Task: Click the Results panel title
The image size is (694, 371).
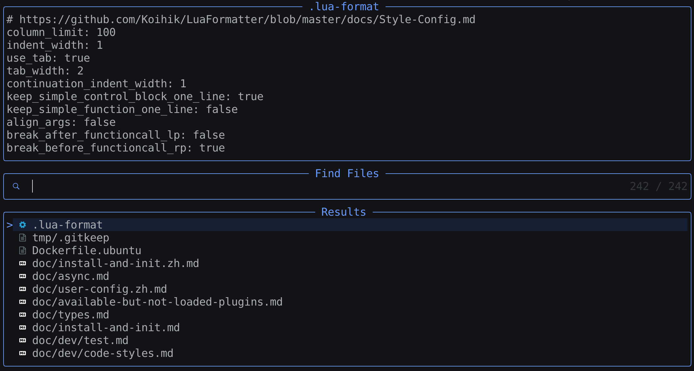Action: (343, 212)
